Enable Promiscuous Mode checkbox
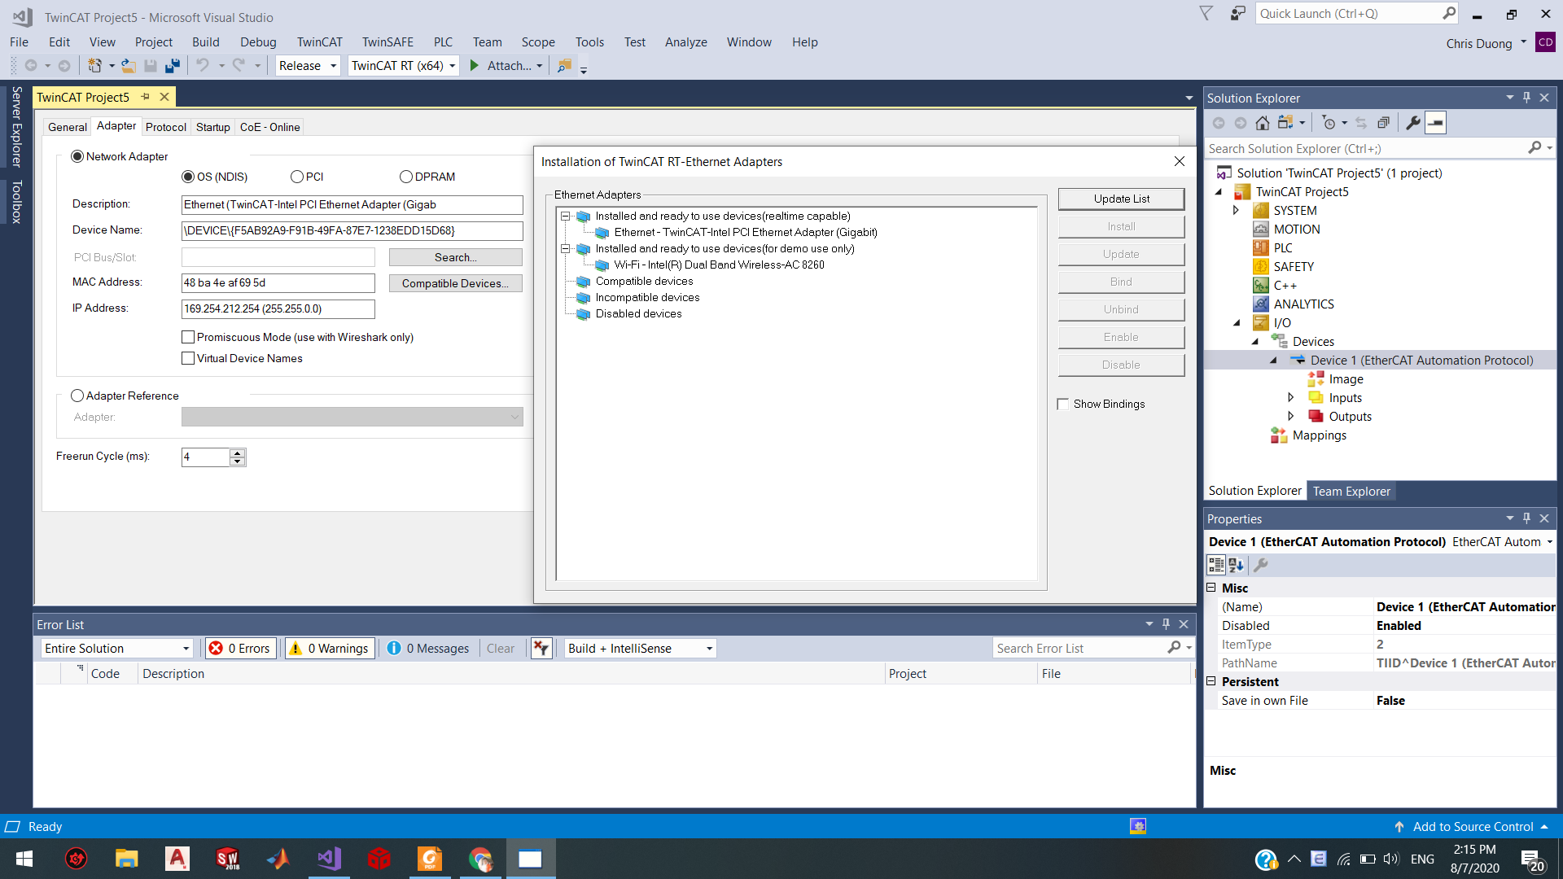This screenshot has height=879, width=1563. [x=188, y=337]
